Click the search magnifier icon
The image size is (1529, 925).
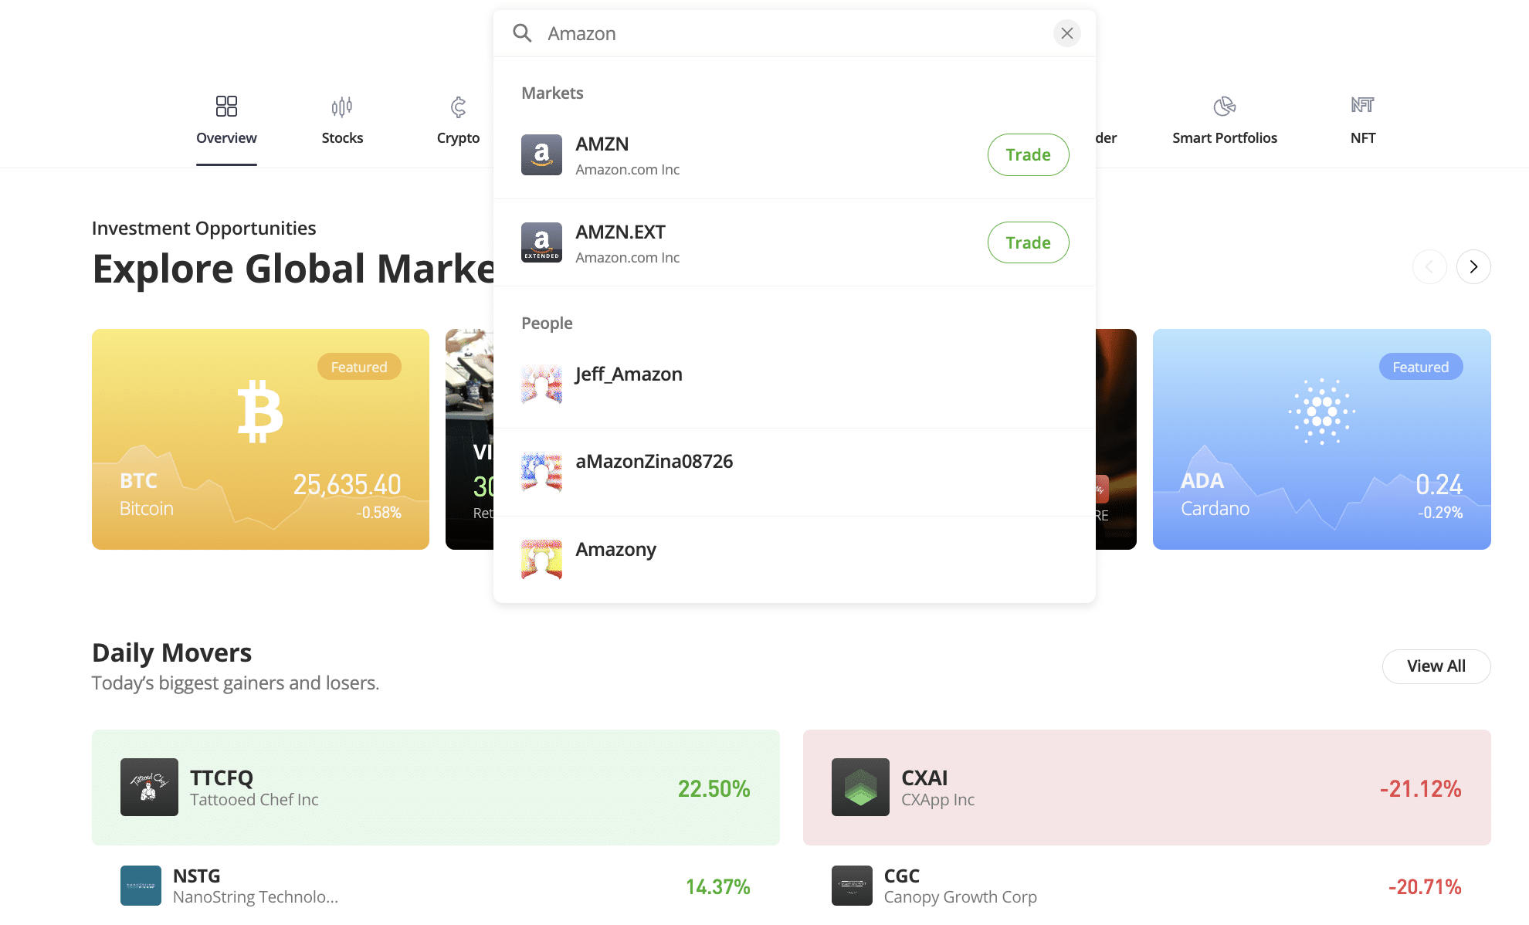point(523,33)
